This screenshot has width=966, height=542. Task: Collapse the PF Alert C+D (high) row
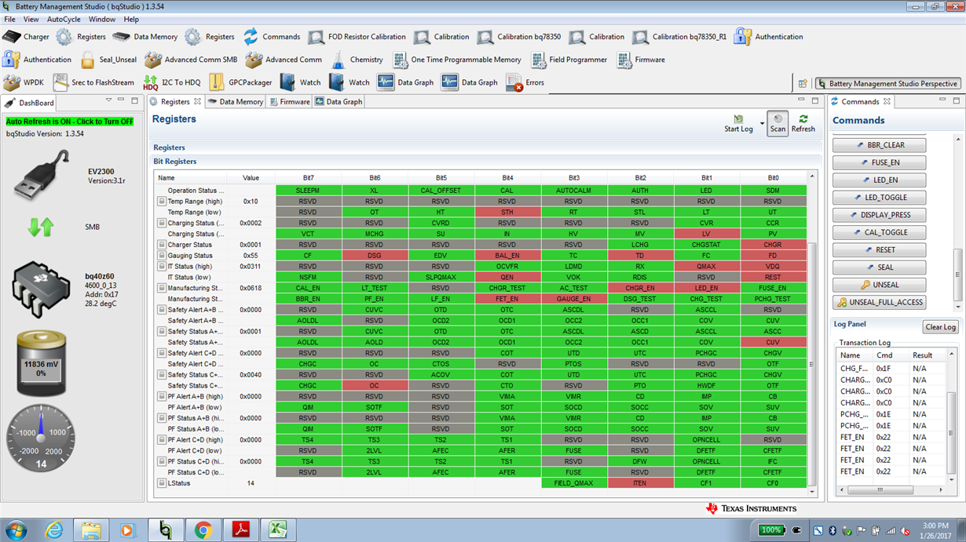161,440
